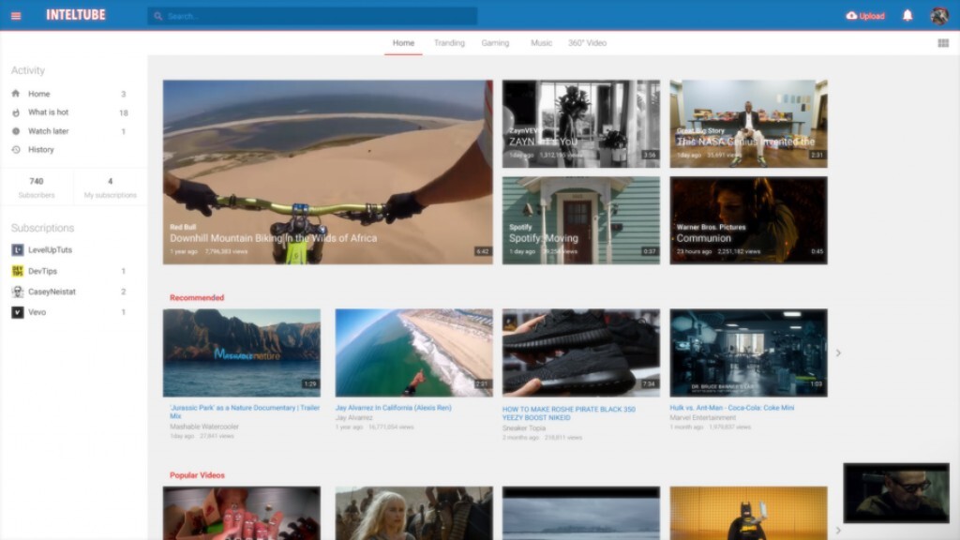Open the user profile avatar
The width and height of the screenshot is (960, 540).
(x=939, y=16)
